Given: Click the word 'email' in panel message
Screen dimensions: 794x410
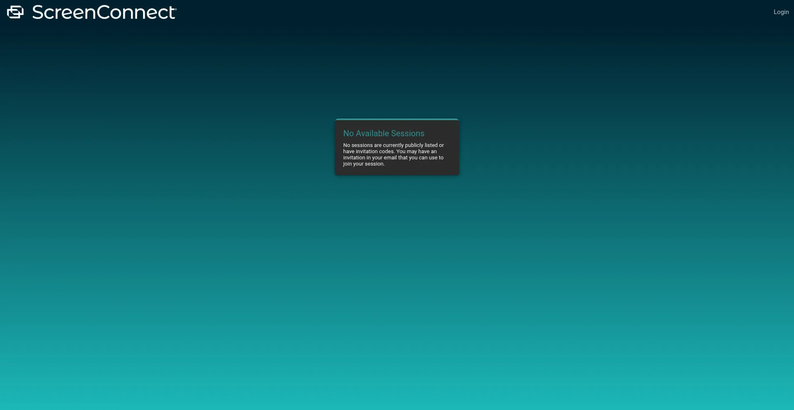Looking at the screenshot, I should (x=390, y=158).
